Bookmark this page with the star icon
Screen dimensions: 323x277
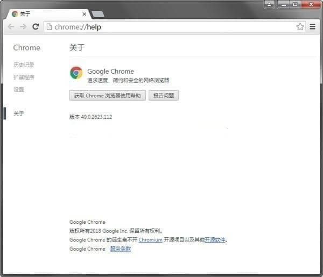point(300,26)
